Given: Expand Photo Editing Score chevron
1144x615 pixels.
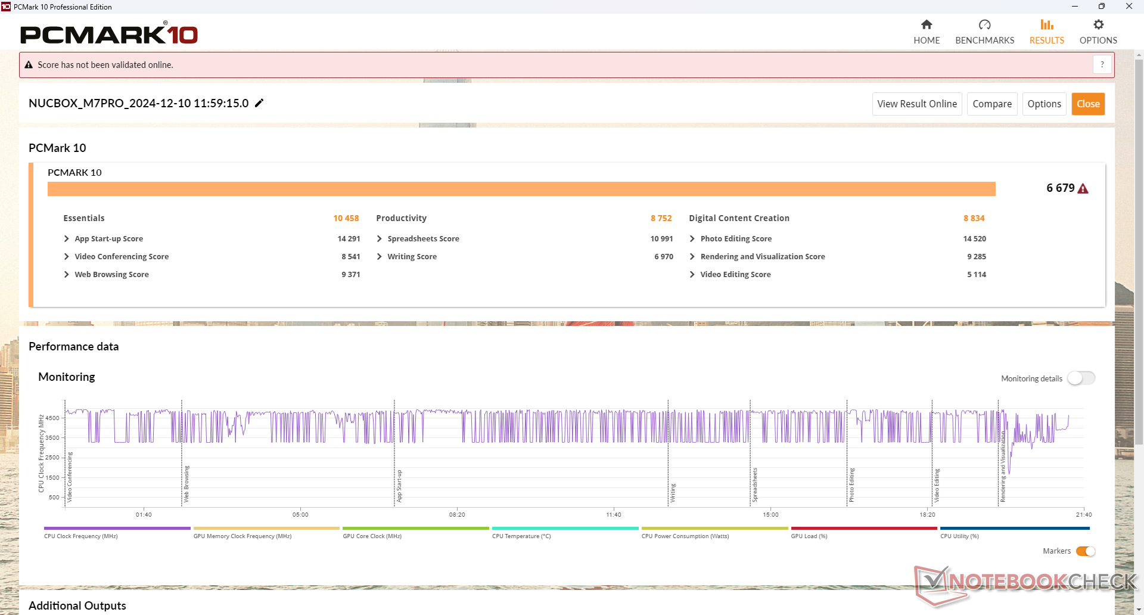Looking at the screenshot, I should pos(692,238).
